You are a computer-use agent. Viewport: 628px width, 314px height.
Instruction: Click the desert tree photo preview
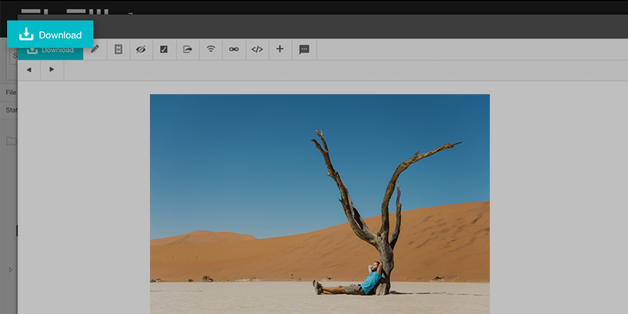click(x=319, y=204)
